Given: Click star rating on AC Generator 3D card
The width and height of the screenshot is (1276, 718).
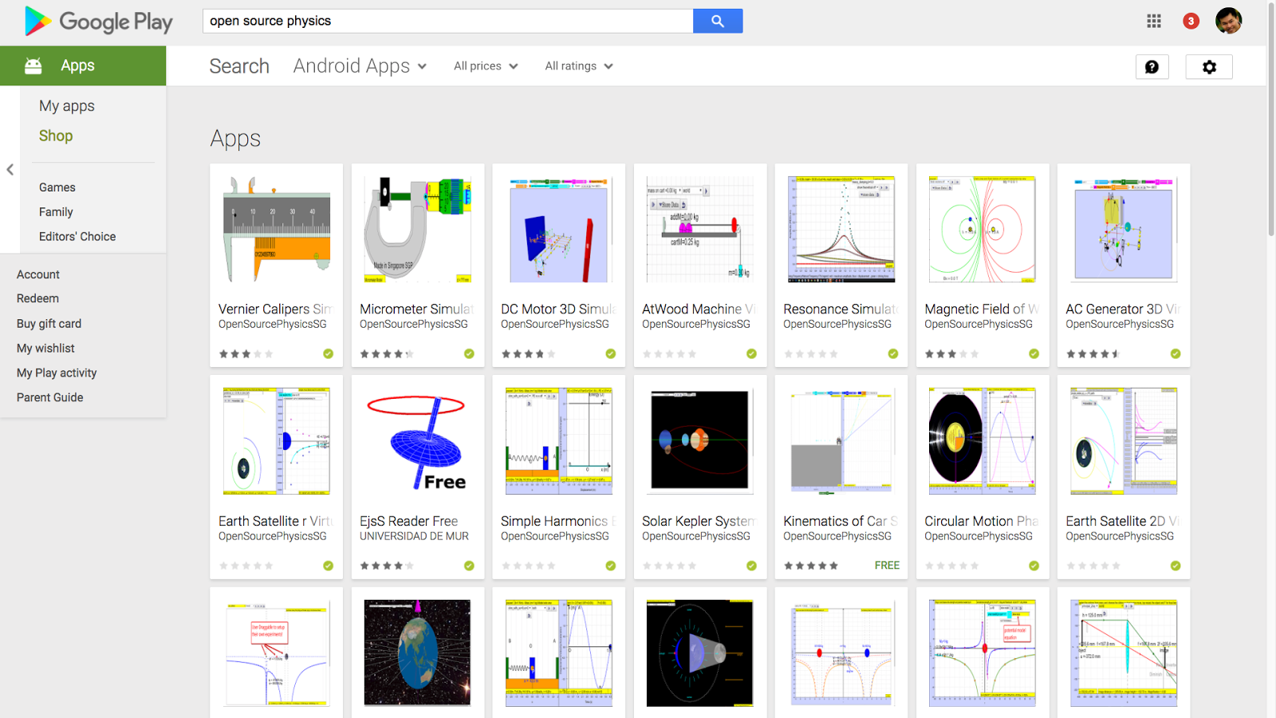Looking at the screenshot, I should [x=1093, y=354].
